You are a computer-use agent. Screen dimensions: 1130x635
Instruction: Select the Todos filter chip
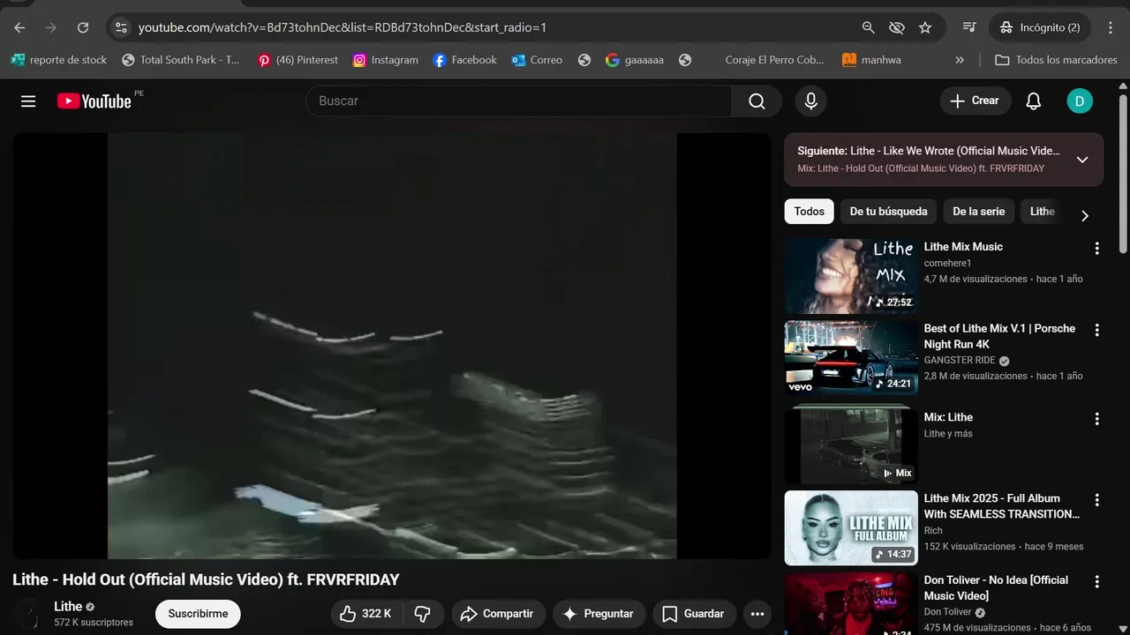point(809,212)
